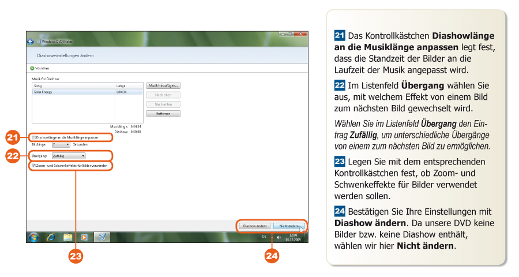This screenshot has height=277, width=519.
Task: Click the DE language indicator in tray
Action: pos(264,237)
